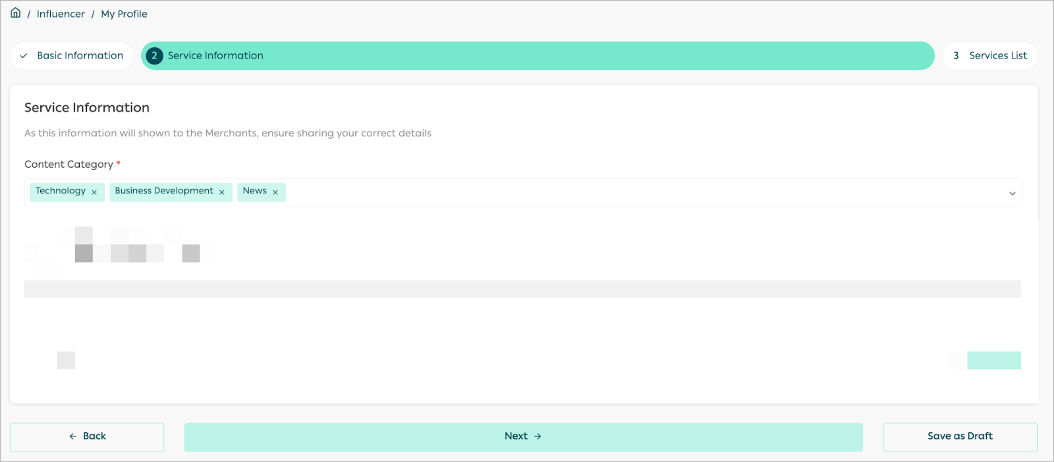Viewport: 1054px width, 462px height.
Task: Click the News tag label
Action: tap(255, 191)
